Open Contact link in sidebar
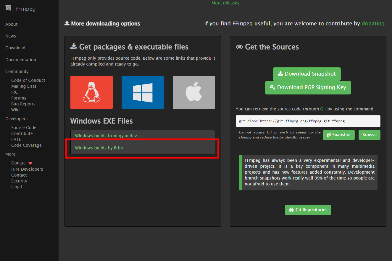This screenshot has width=392, height=261. [19, 175]
